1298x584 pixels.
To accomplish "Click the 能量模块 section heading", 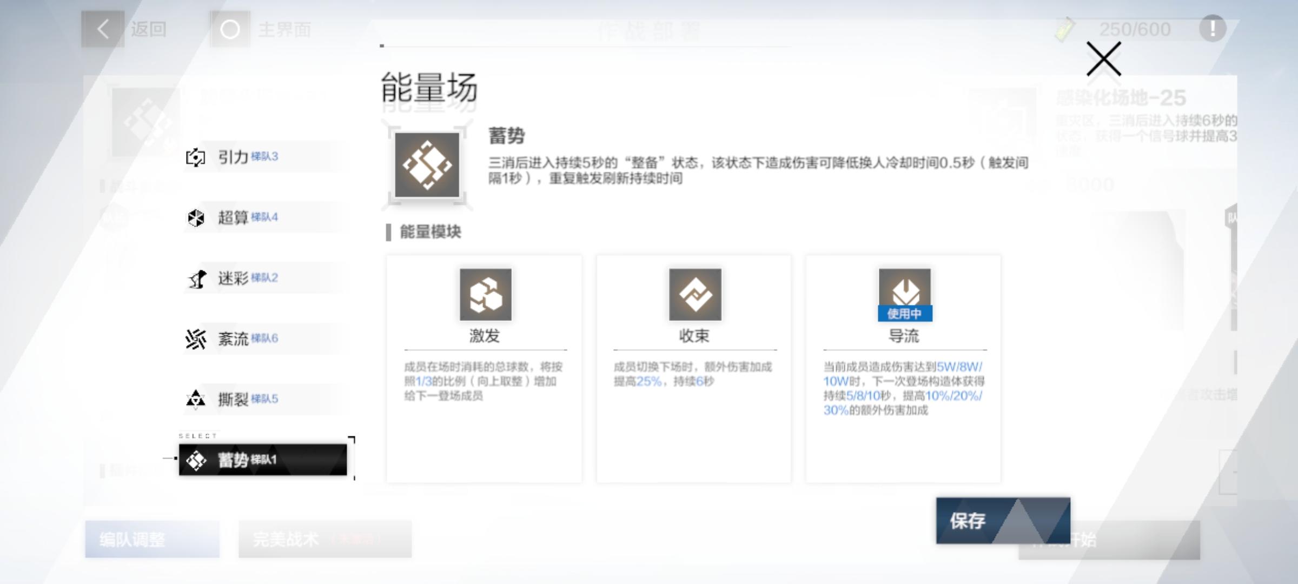I will (x=430, y=232).
